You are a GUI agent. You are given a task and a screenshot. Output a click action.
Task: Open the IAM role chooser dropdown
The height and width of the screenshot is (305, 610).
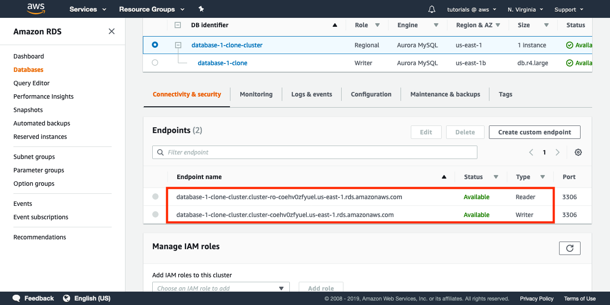(x=221, y=288)
